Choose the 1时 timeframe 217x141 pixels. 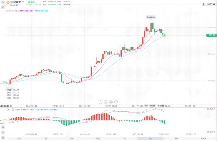[x=124, y=139]
